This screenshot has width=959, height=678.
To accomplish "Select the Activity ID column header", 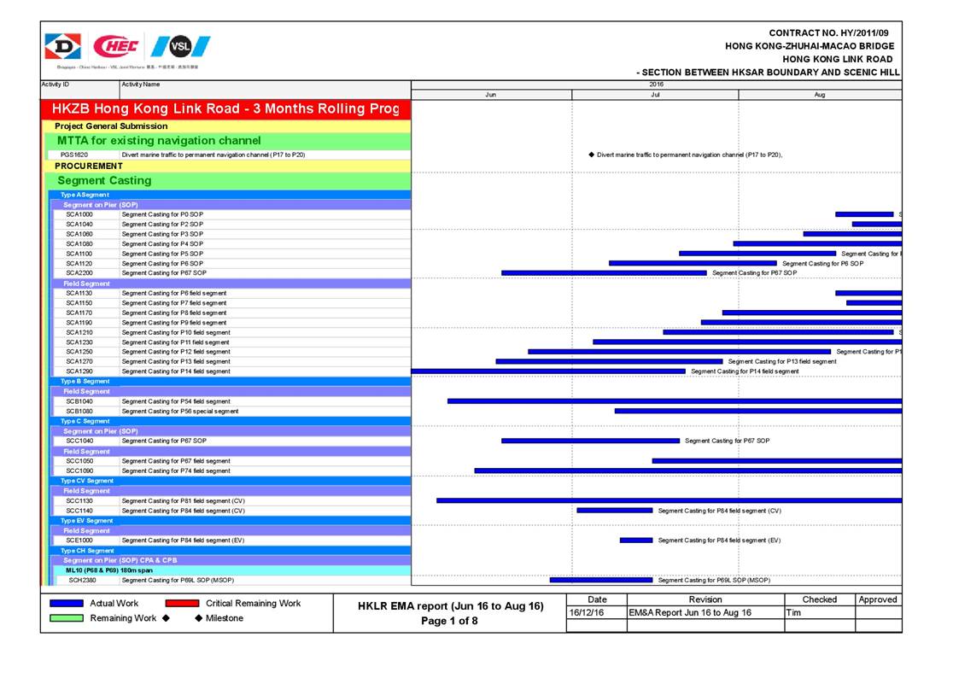I will 80,90.
